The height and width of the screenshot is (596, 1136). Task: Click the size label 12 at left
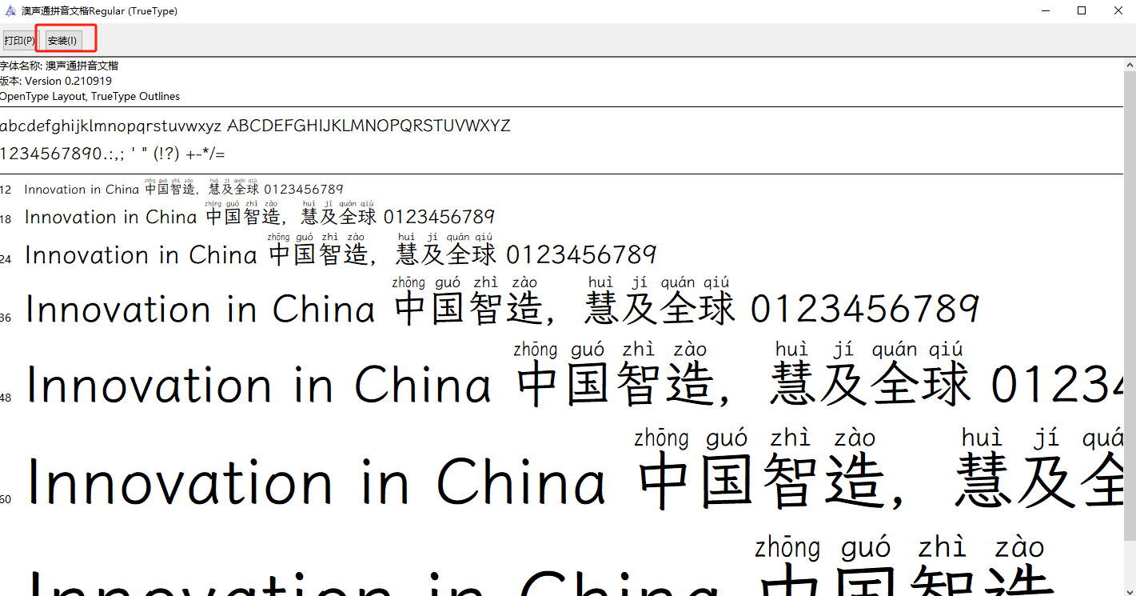point(6,190)
